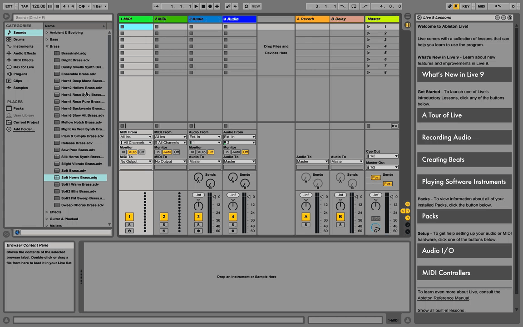Toggle the Metronome button
The height and width of the screenshot is (327, 523).
point(82,6)
